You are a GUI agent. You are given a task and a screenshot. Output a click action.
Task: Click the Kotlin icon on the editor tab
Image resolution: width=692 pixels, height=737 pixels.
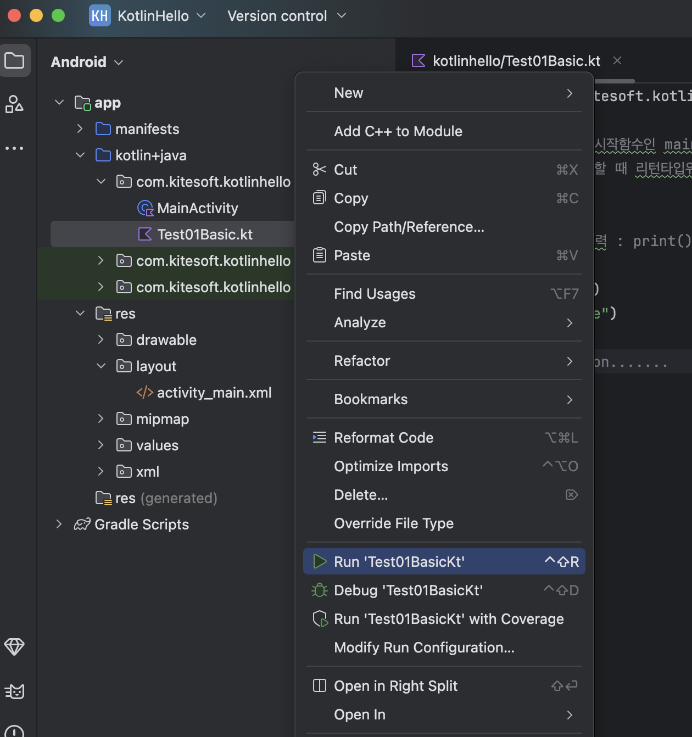coord(418,60)
